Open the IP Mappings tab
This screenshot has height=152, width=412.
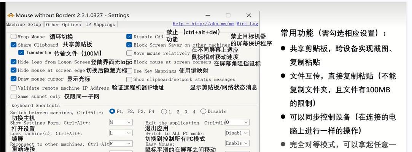tap(100, 24)
